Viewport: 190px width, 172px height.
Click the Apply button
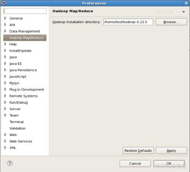[171, 150]
